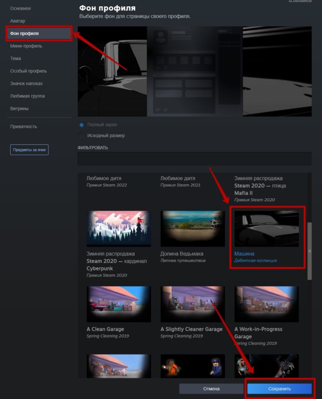Click the profile background preview image

tap(195, 71)
